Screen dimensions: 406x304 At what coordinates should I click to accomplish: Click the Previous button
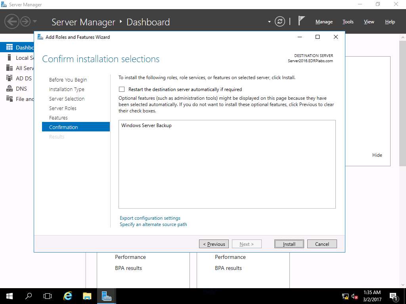click(x=214, y=244)
